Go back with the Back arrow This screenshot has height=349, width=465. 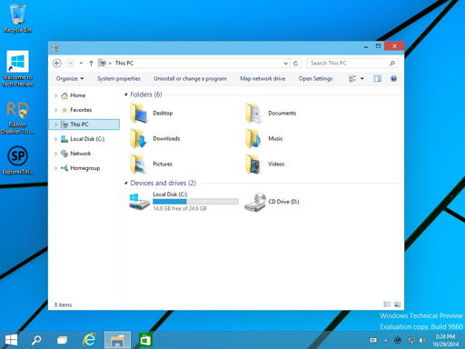[x=57, y=63]
